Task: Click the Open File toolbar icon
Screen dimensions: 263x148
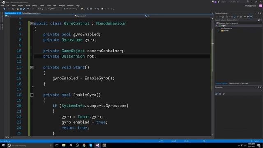Action: coord(18,9)
